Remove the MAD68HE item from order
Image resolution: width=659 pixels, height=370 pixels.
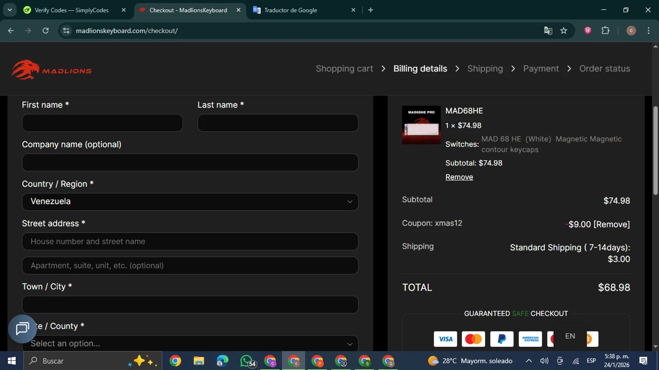[x=459, y=177]
